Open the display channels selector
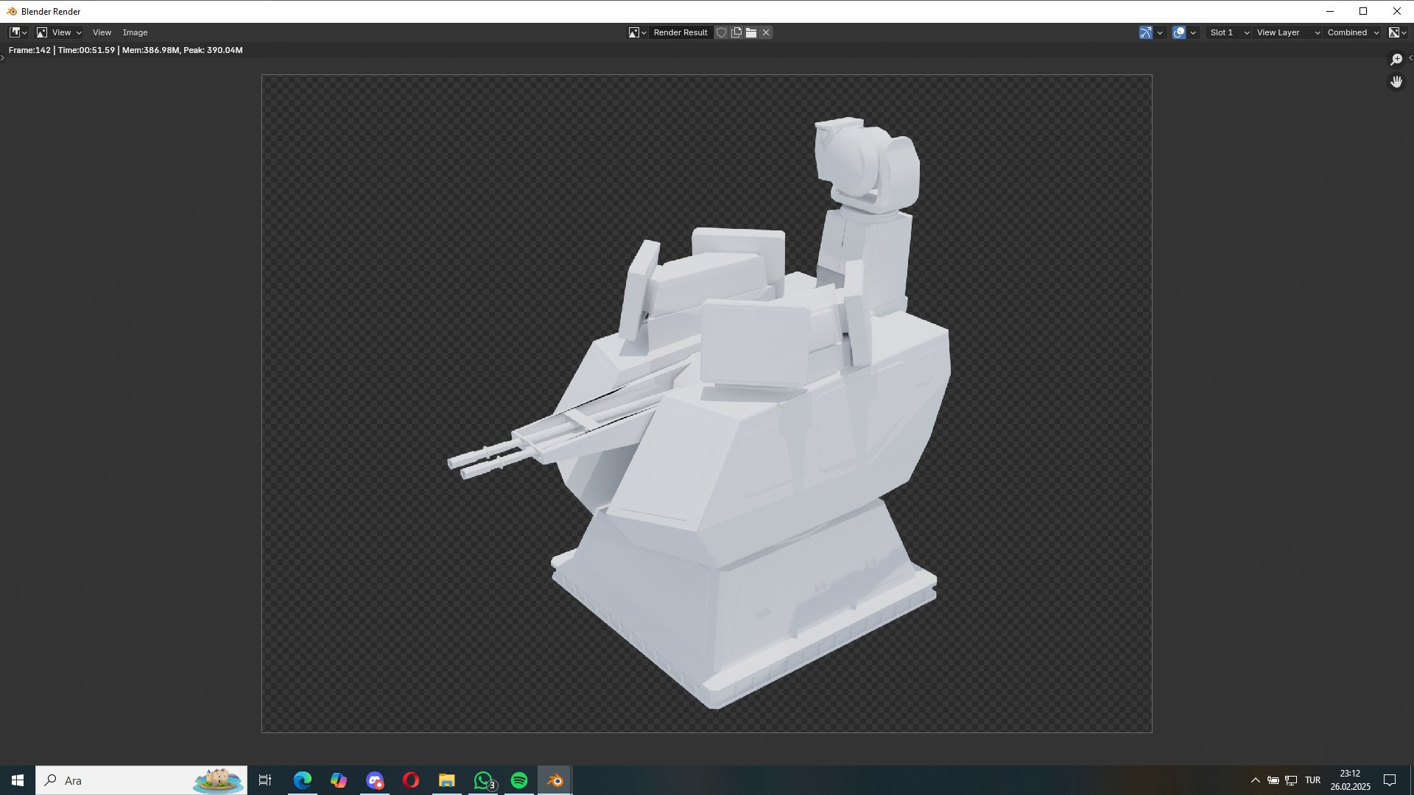This screenshot has width=1414, height=795. tap(1397, 32)
